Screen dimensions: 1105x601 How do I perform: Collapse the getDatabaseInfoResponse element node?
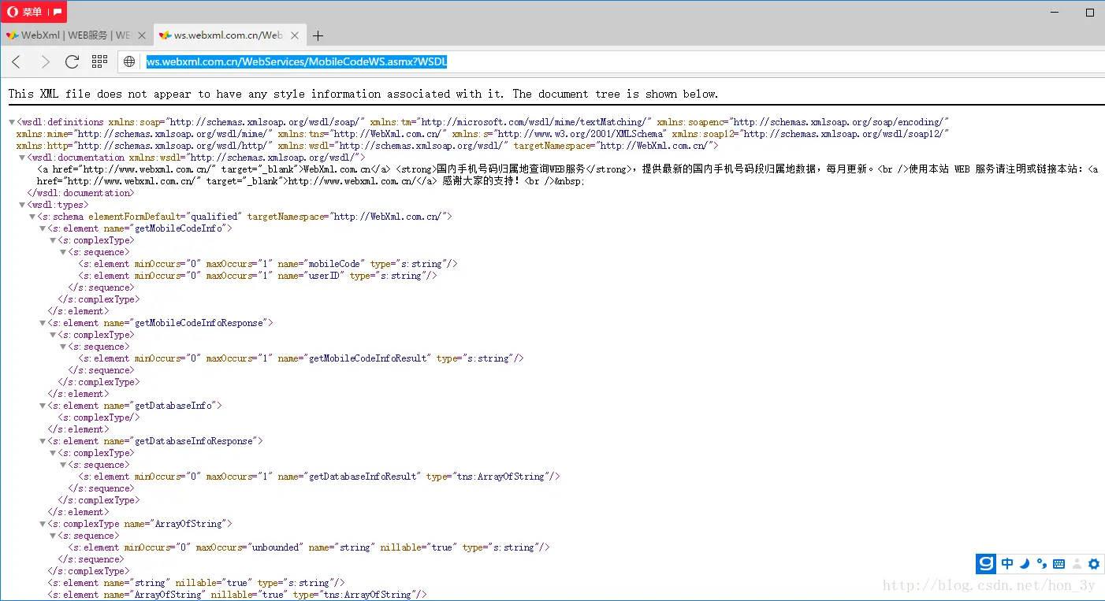click(x=43, y=441)
